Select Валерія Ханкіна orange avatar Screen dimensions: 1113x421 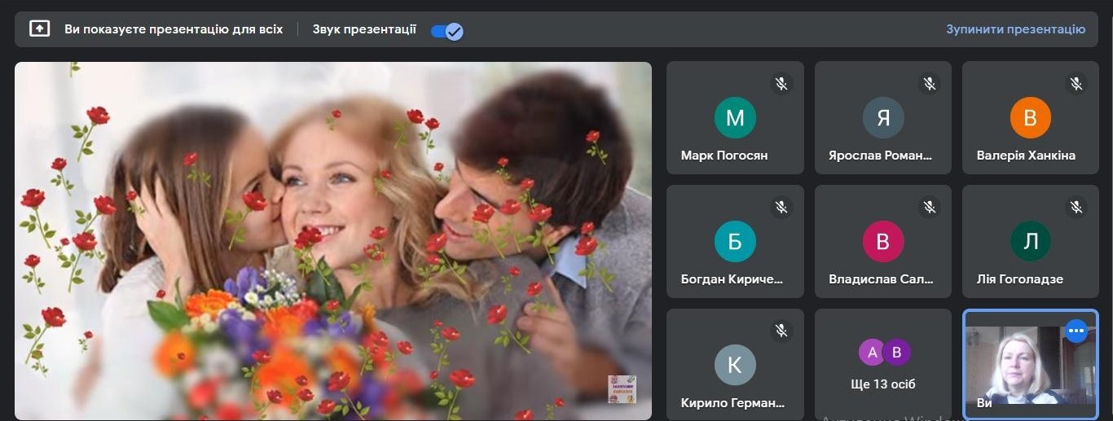(1031, 118)
